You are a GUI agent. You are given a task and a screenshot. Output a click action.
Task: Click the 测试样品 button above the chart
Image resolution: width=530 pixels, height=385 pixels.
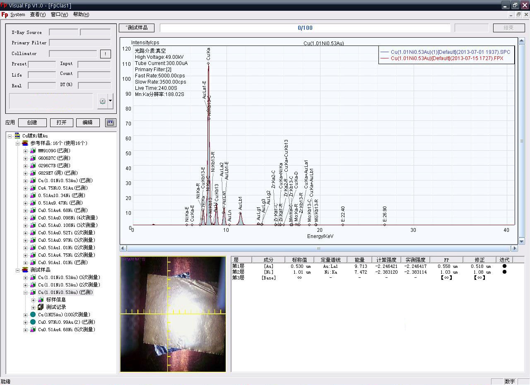point(137,28)
